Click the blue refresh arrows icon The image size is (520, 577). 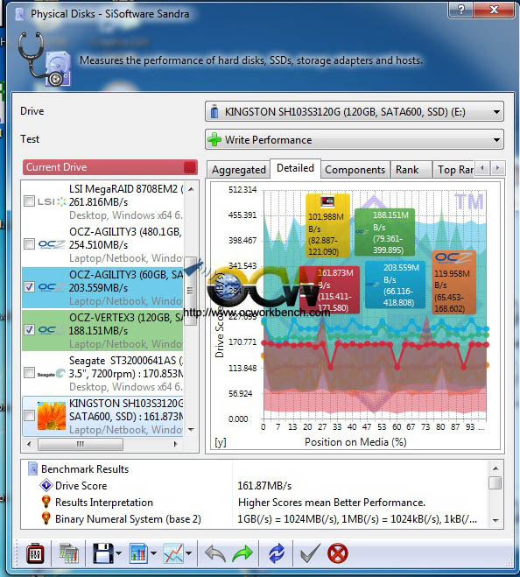point(277,553)
